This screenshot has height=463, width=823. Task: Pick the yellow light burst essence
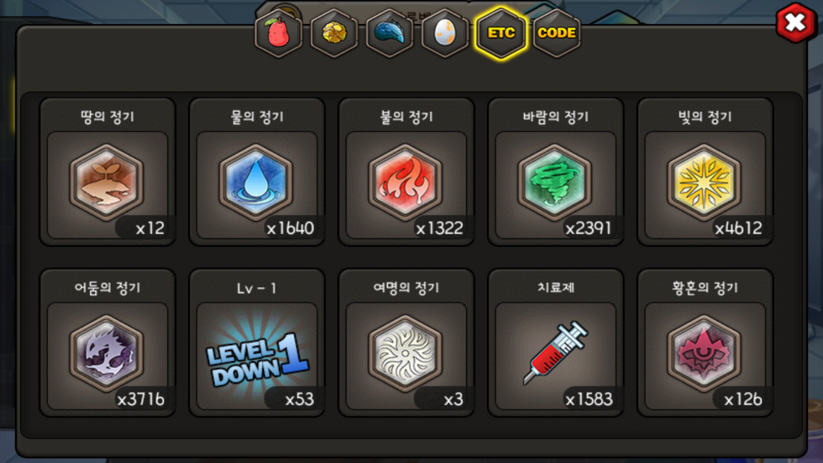[x=704, y=183]
